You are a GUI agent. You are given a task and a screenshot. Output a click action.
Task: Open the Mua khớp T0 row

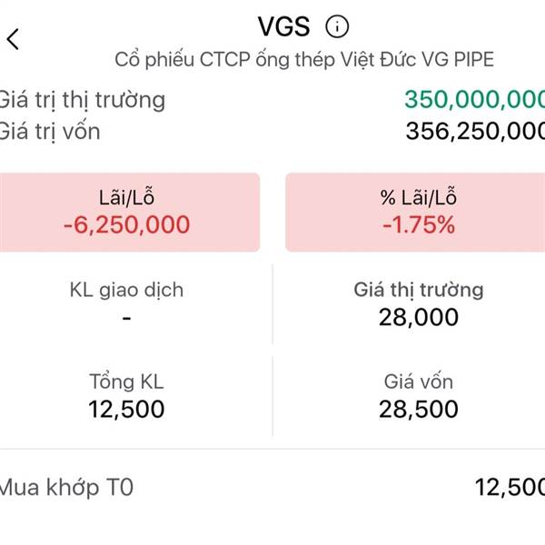click(272, 487)
